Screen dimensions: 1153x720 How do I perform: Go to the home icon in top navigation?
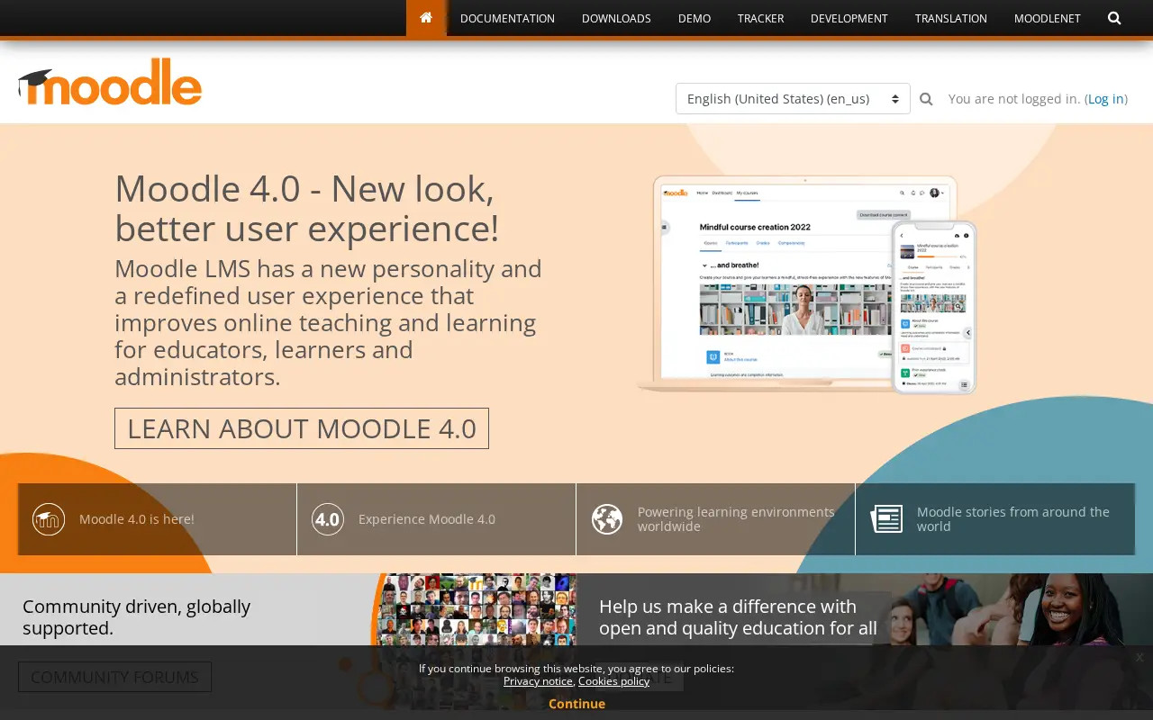click(426, 18)
